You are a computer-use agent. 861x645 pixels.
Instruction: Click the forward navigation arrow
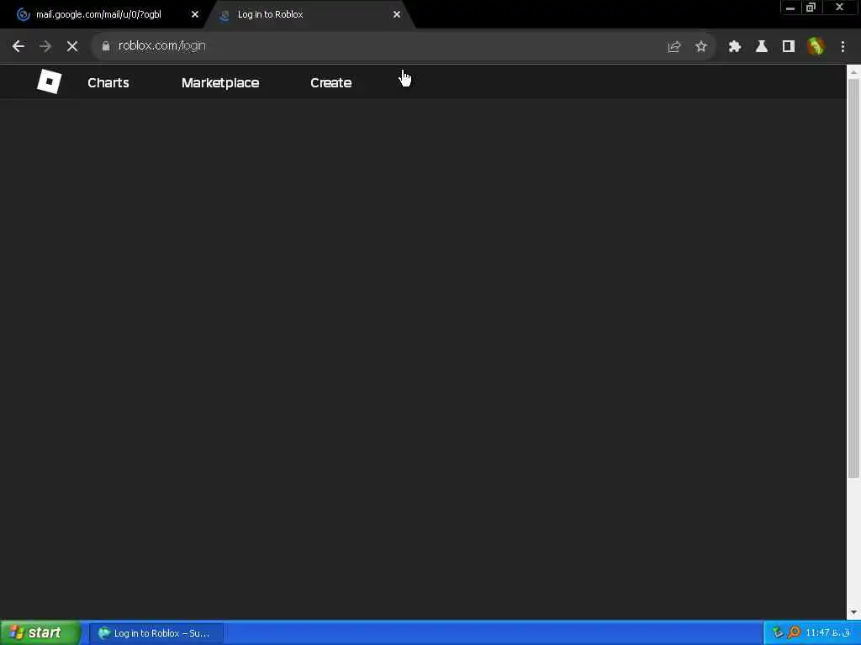pos(45,46)
